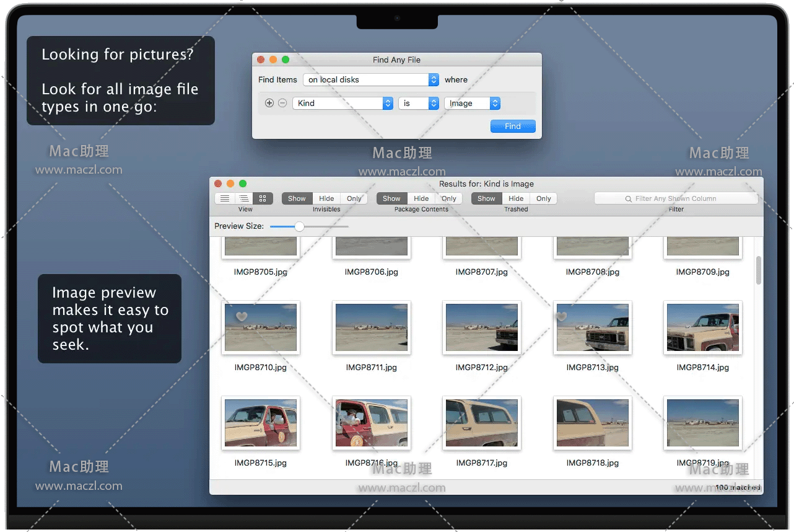Click the heart icon on IMGP8710.jpg
This screenshot has width=794, height=532.
(x=242, y=317)
